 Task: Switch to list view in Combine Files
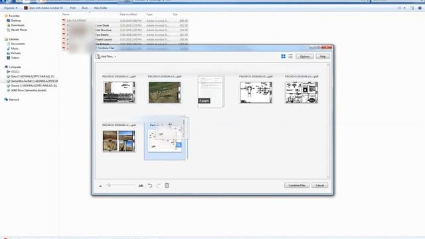(290, 56)
